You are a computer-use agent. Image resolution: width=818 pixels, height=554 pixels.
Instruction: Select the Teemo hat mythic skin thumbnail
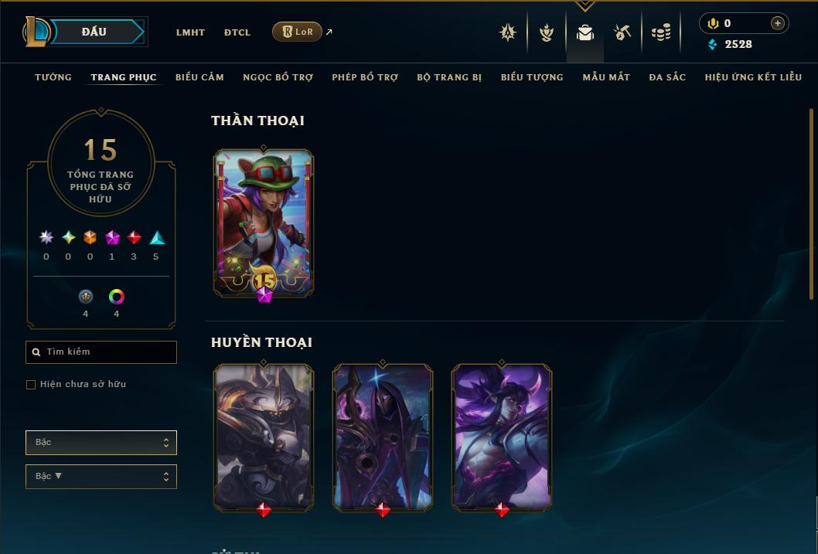264,223
